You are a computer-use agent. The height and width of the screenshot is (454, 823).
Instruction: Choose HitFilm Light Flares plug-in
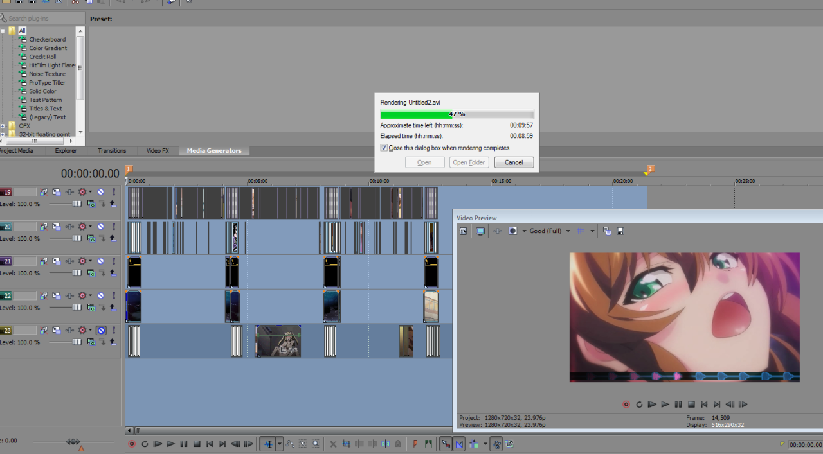(x=51, y=65)
